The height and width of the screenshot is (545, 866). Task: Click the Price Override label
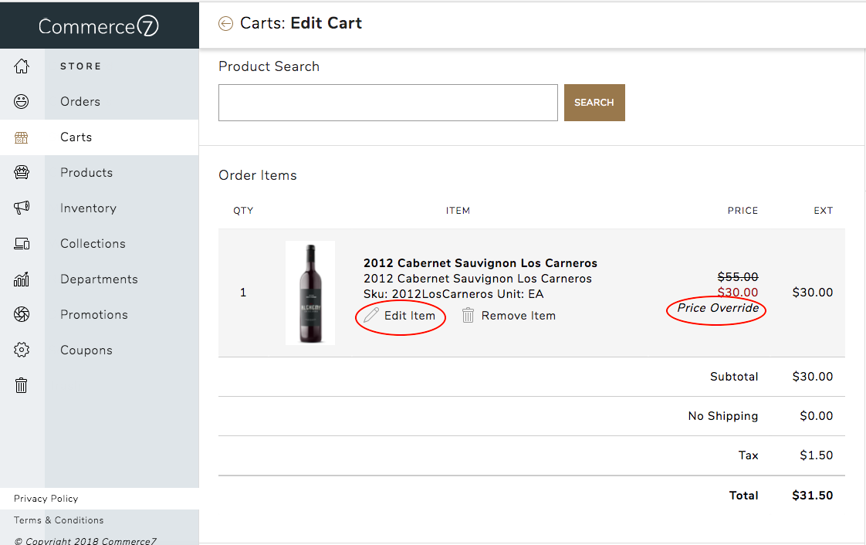tap(718, 307)
